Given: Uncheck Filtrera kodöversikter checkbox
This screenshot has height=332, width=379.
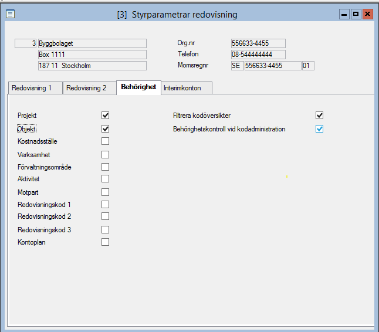Looking at the screenshot, I should [319, 116].
